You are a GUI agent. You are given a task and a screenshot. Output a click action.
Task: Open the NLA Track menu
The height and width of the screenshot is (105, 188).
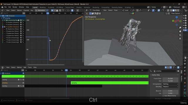click(30, 67)
